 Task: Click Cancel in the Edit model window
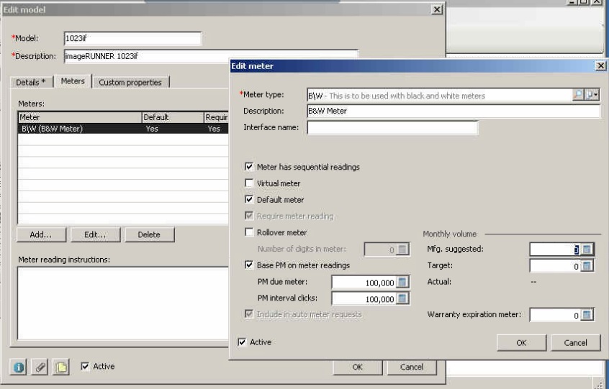click(412, 367)
